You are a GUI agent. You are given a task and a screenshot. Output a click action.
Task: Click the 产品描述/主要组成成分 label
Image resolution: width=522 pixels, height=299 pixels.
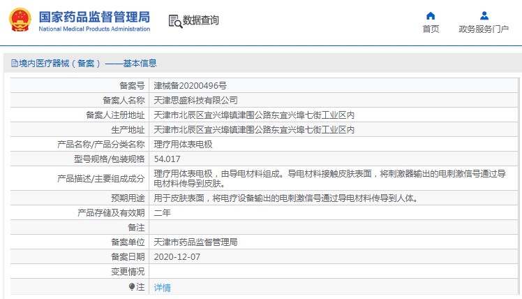(x=101, y=178)
